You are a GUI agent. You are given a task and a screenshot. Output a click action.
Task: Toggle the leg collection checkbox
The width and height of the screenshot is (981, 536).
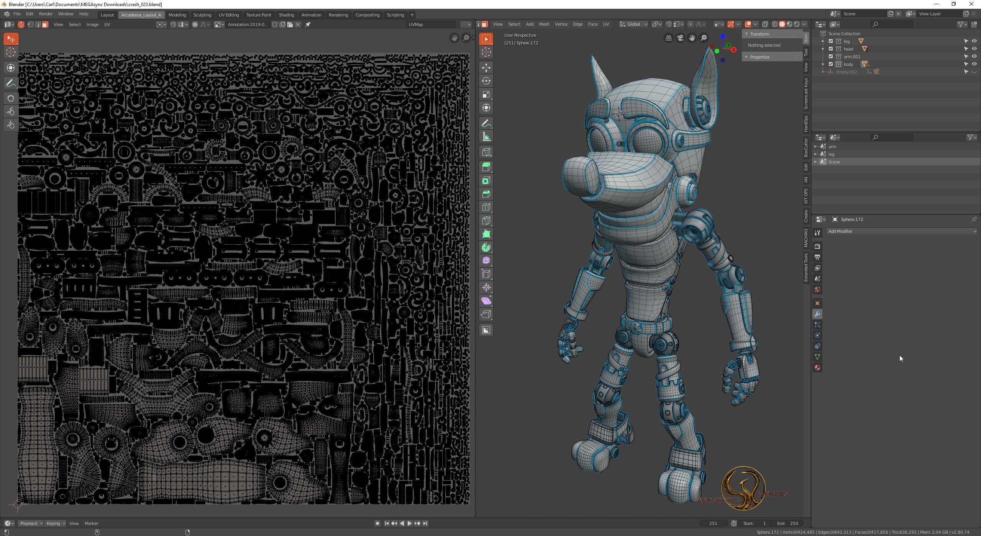[831, 41]
